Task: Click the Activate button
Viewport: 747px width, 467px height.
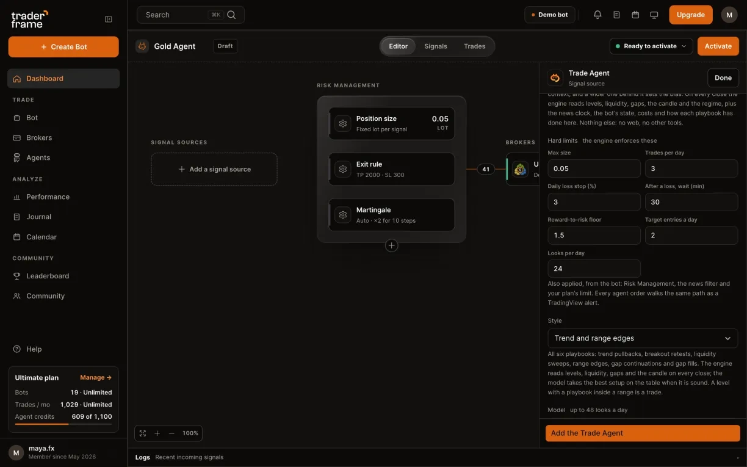Action: tap(718, 46)
